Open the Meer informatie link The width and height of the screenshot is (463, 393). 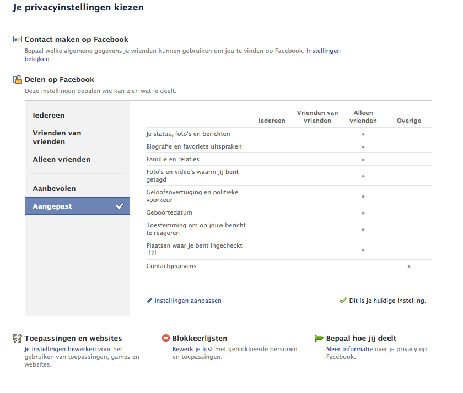349,349
